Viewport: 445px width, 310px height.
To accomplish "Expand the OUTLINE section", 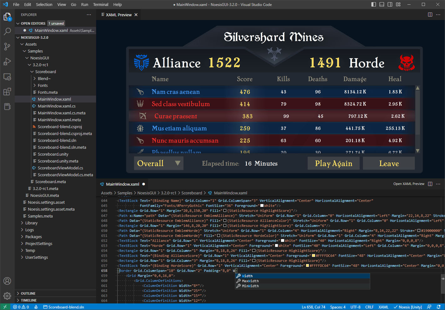I will click(x=28, y=293).
